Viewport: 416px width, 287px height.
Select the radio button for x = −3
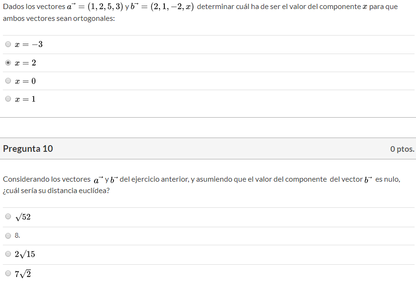(8, 45)
